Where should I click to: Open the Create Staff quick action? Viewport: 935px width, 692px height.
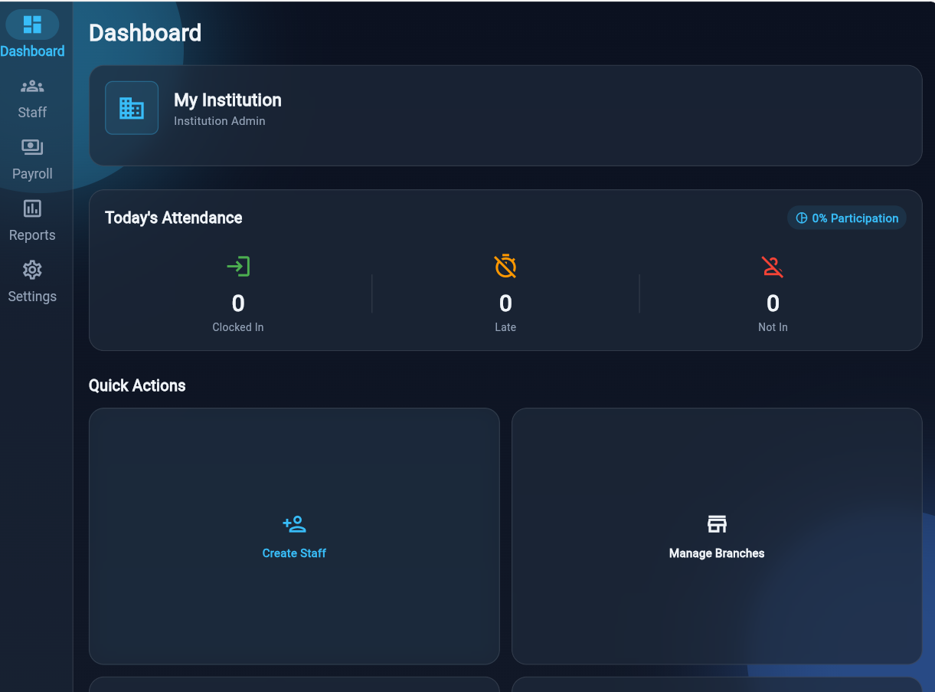pyautogui.click(x=294, y=536)
